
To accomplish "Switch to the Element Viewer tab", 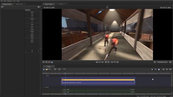I will [x=19, y=4].
